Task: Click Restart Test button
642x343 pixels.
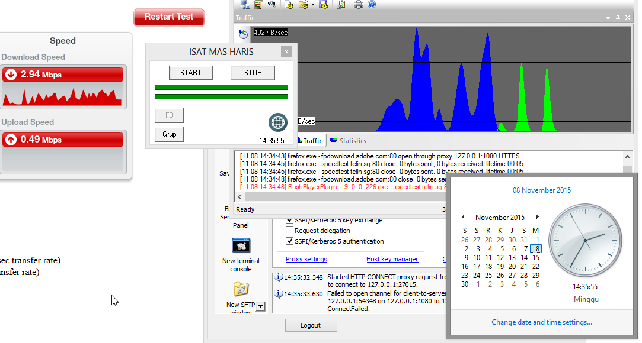Action: pos(169,17)
